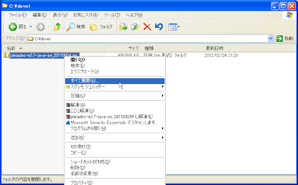Go back with the 戻る button
298x185 pixels.
[x=17, y=27]
